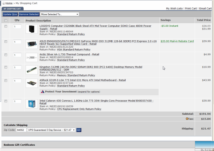Click the Zip Code input field
214x151 pixels.
point(21,130)
